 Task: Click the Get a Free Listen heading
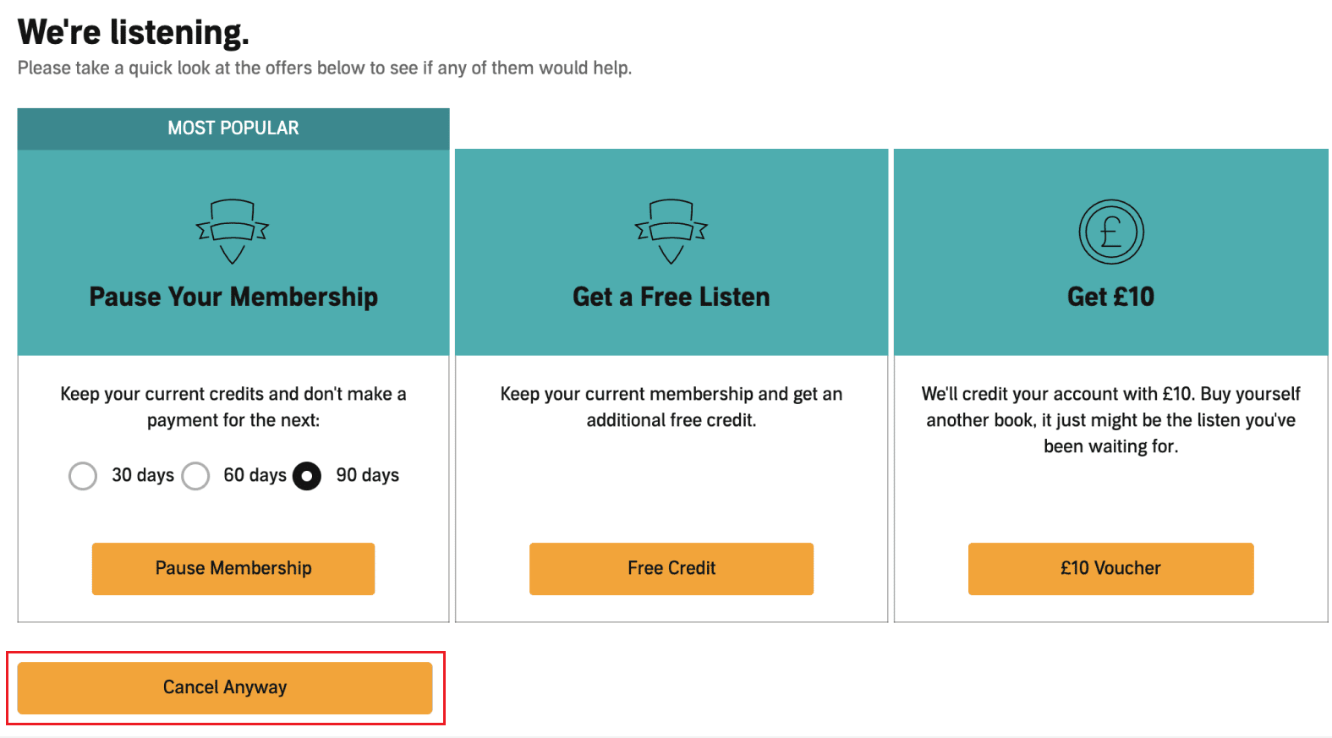[x=671, y=298]
